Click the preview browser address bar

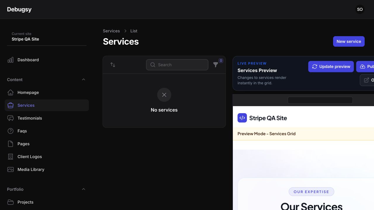[x=320, y=100]
